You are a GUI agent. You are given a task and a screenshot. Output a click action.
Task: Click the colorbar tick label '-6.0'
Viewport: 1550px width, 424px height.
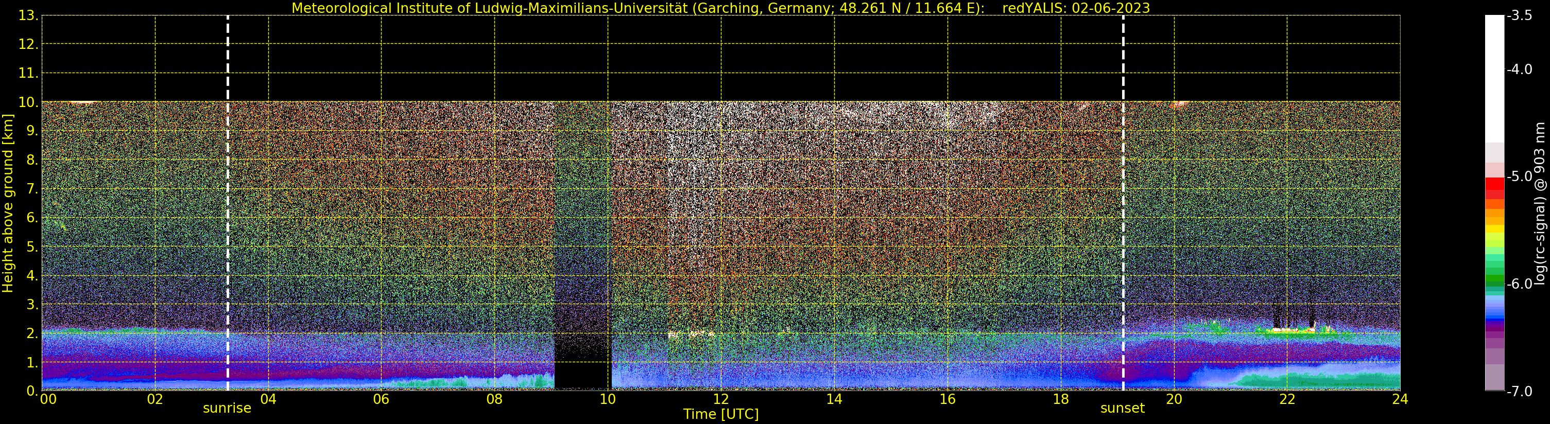1519,284
